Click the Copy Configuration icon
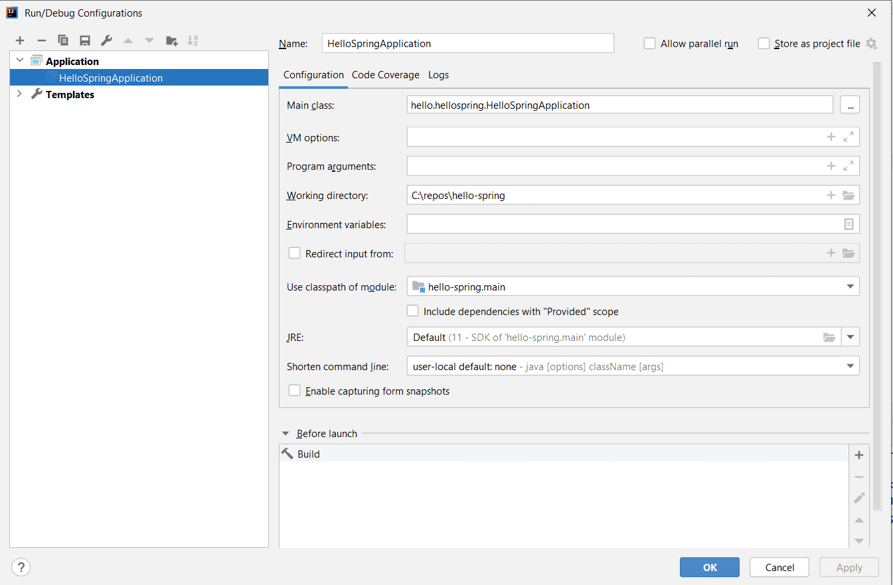 coord(63,40)
